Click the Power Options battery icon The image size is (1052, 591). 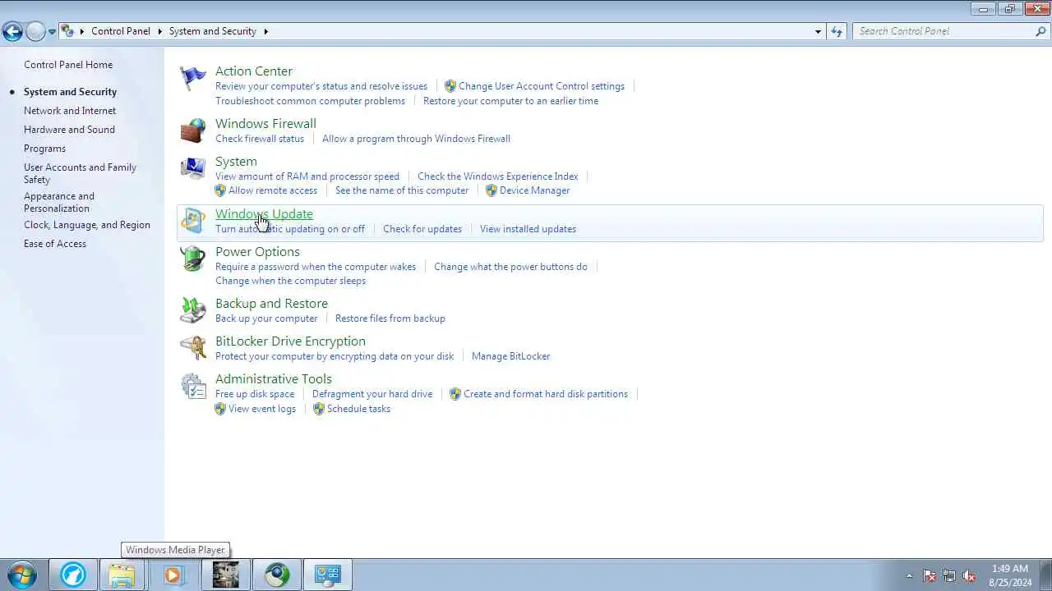193,259
